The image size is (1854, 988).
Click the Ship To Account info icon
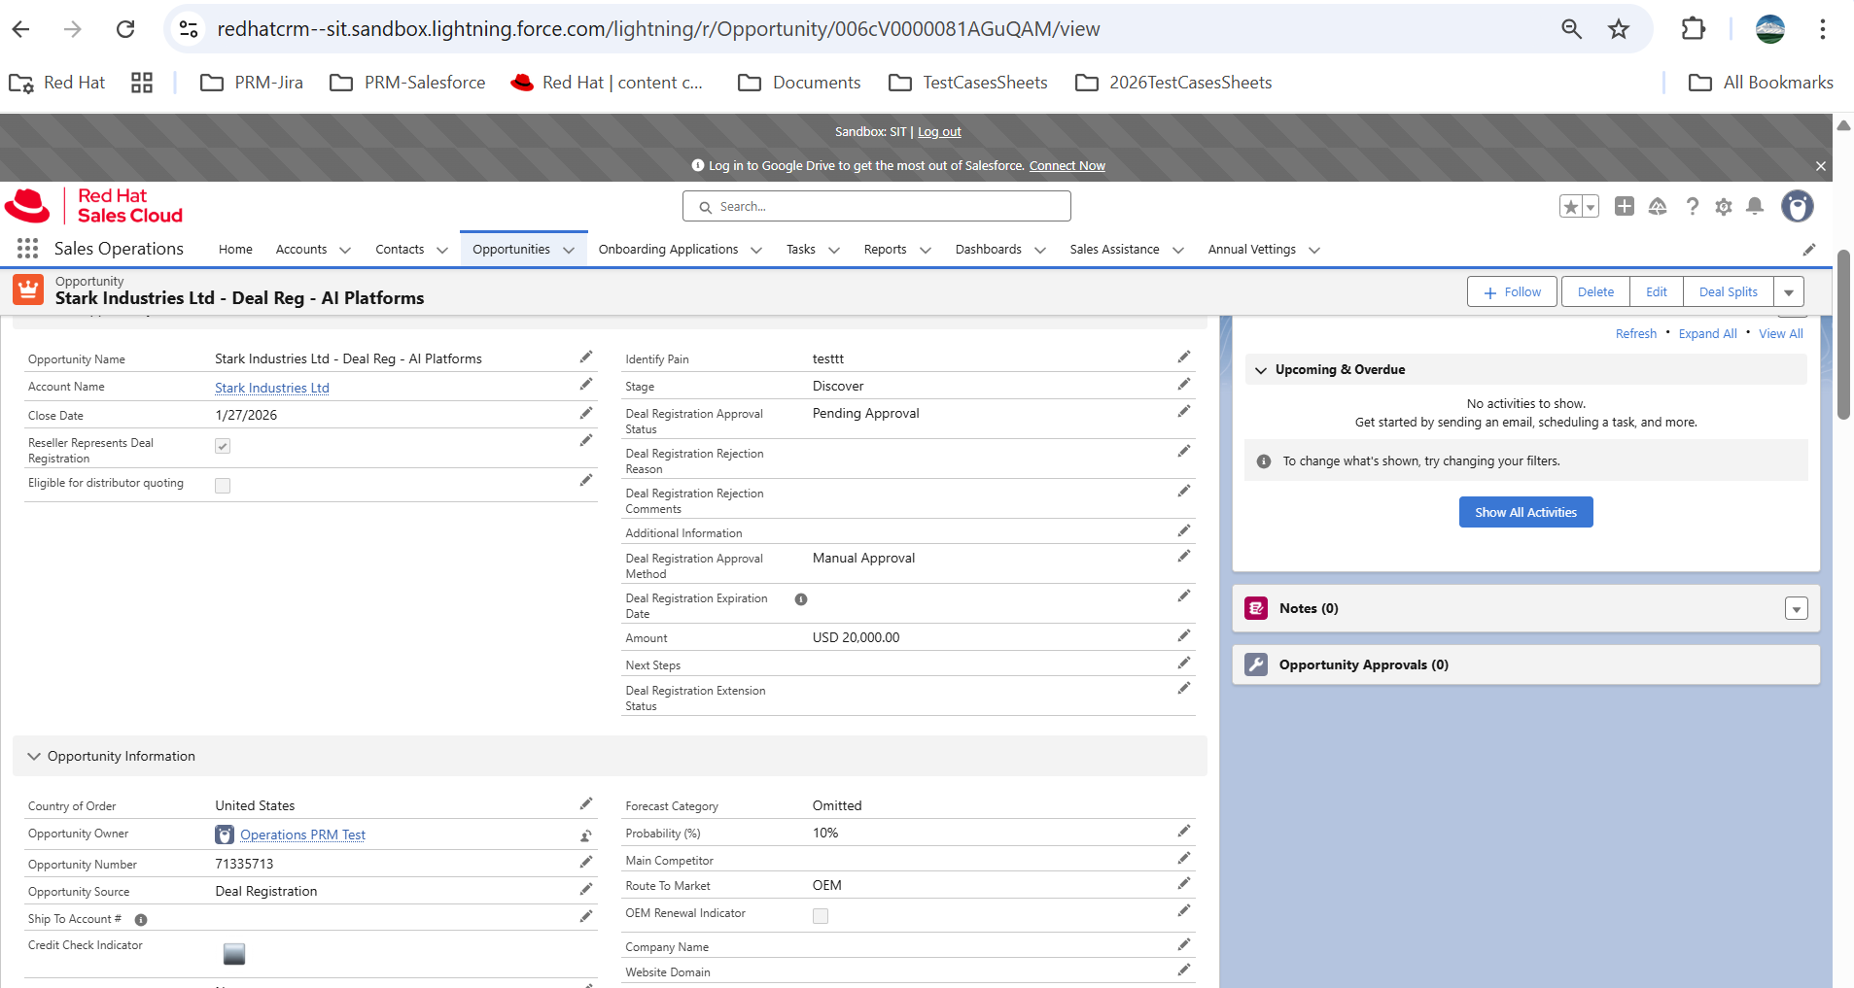pyautogui.click(x=141, y=920)
